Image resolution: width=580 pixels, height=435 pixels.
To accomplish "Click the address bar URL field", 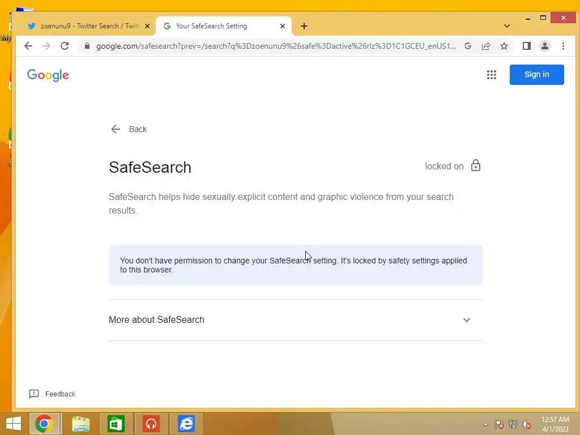I will pos(276,46).
